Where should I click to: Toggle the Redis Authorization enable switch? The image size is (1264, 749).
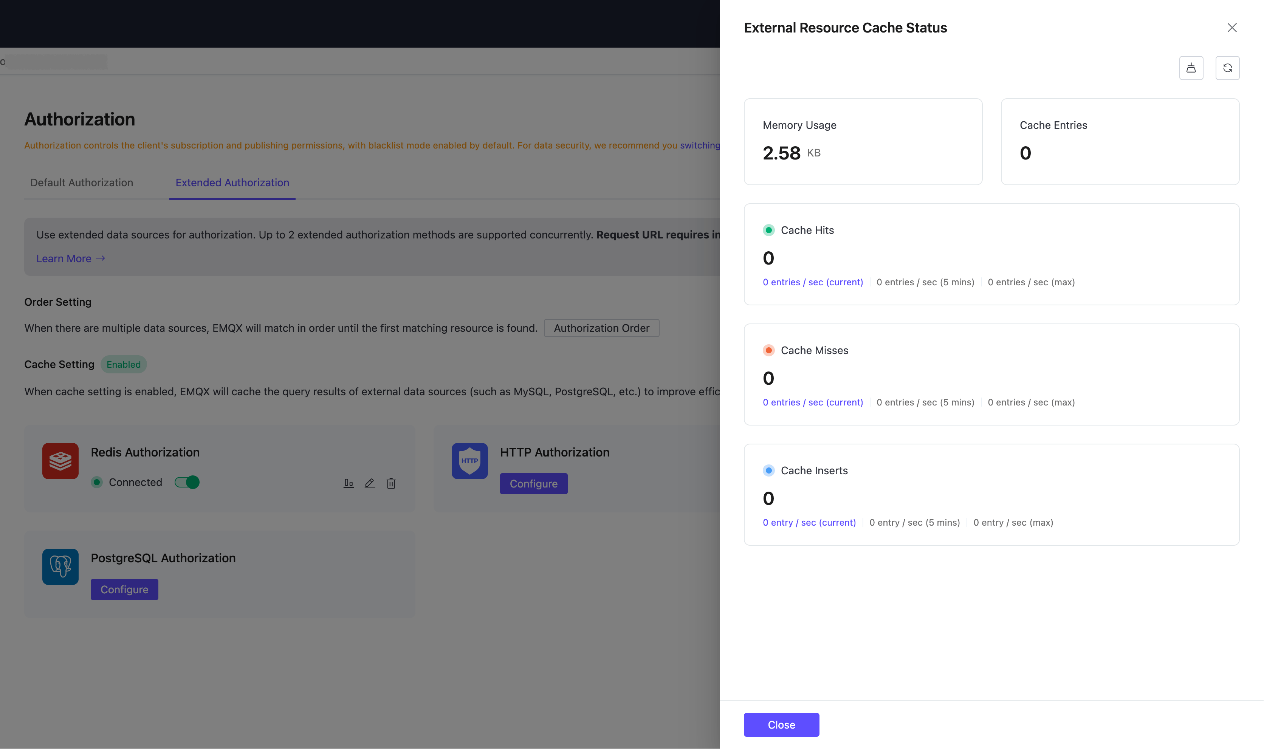pyautogui.click(x=187, y=482)
